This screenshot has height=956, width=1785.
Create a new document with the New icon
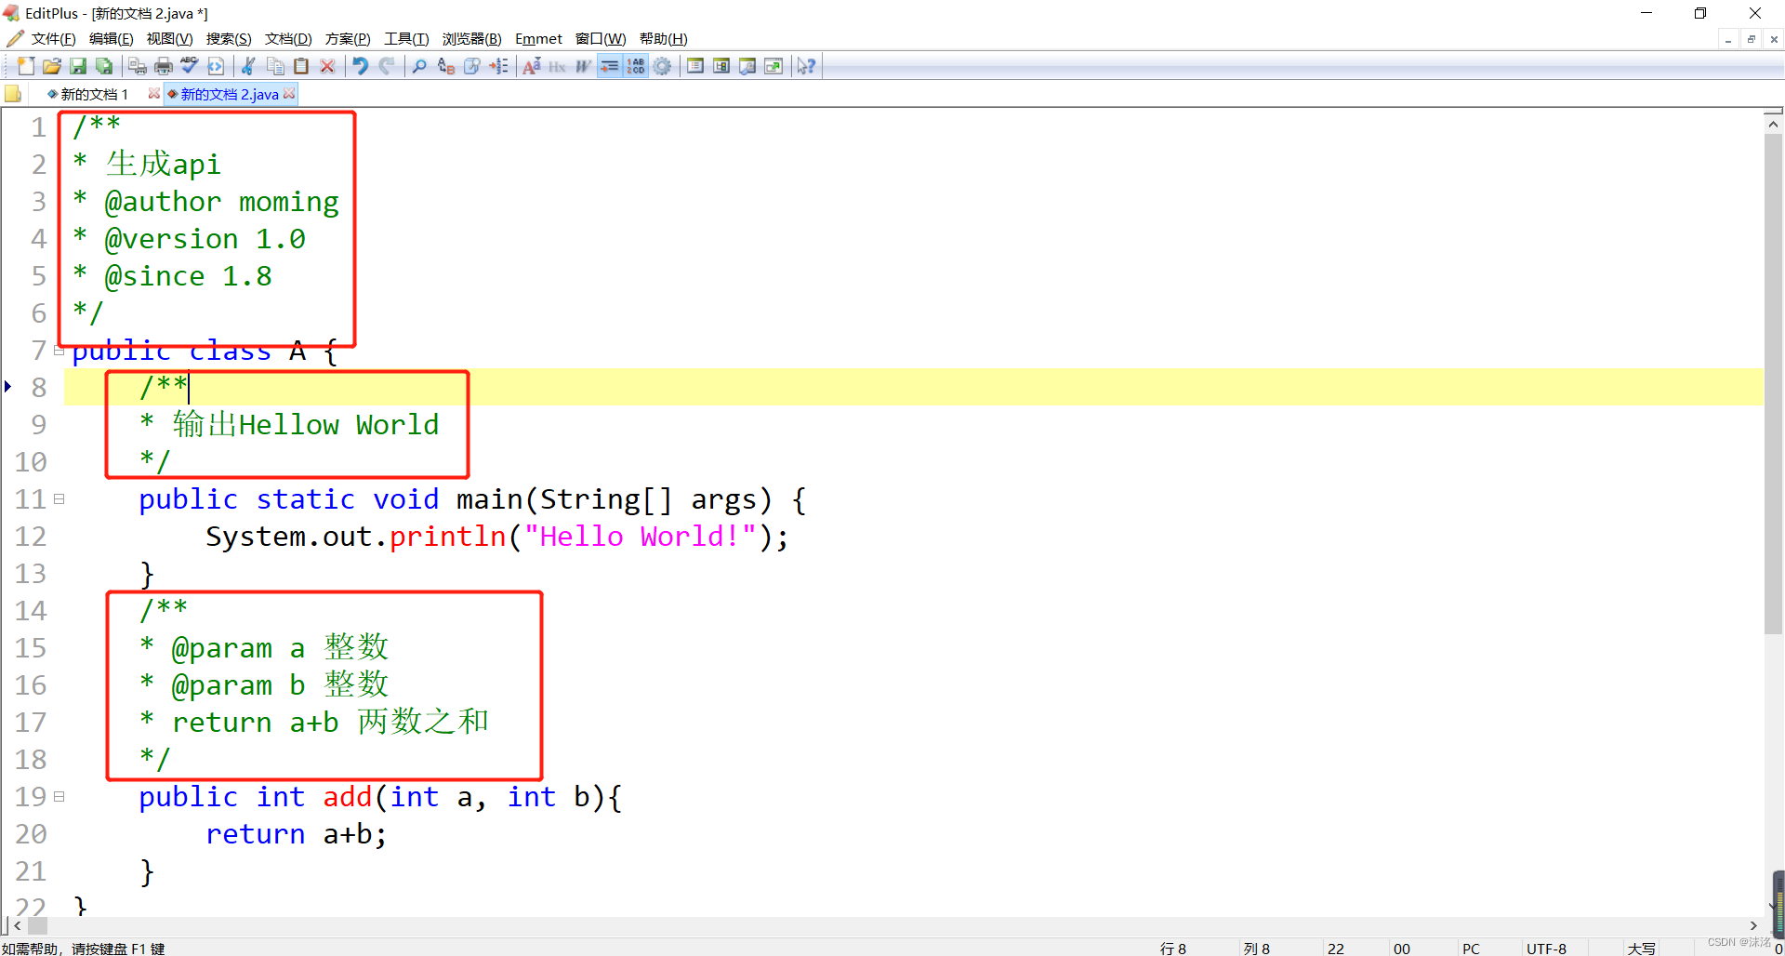26,66
